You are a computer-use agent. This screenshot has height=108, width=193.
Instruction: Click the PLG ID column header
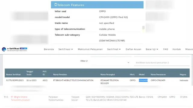44,73
